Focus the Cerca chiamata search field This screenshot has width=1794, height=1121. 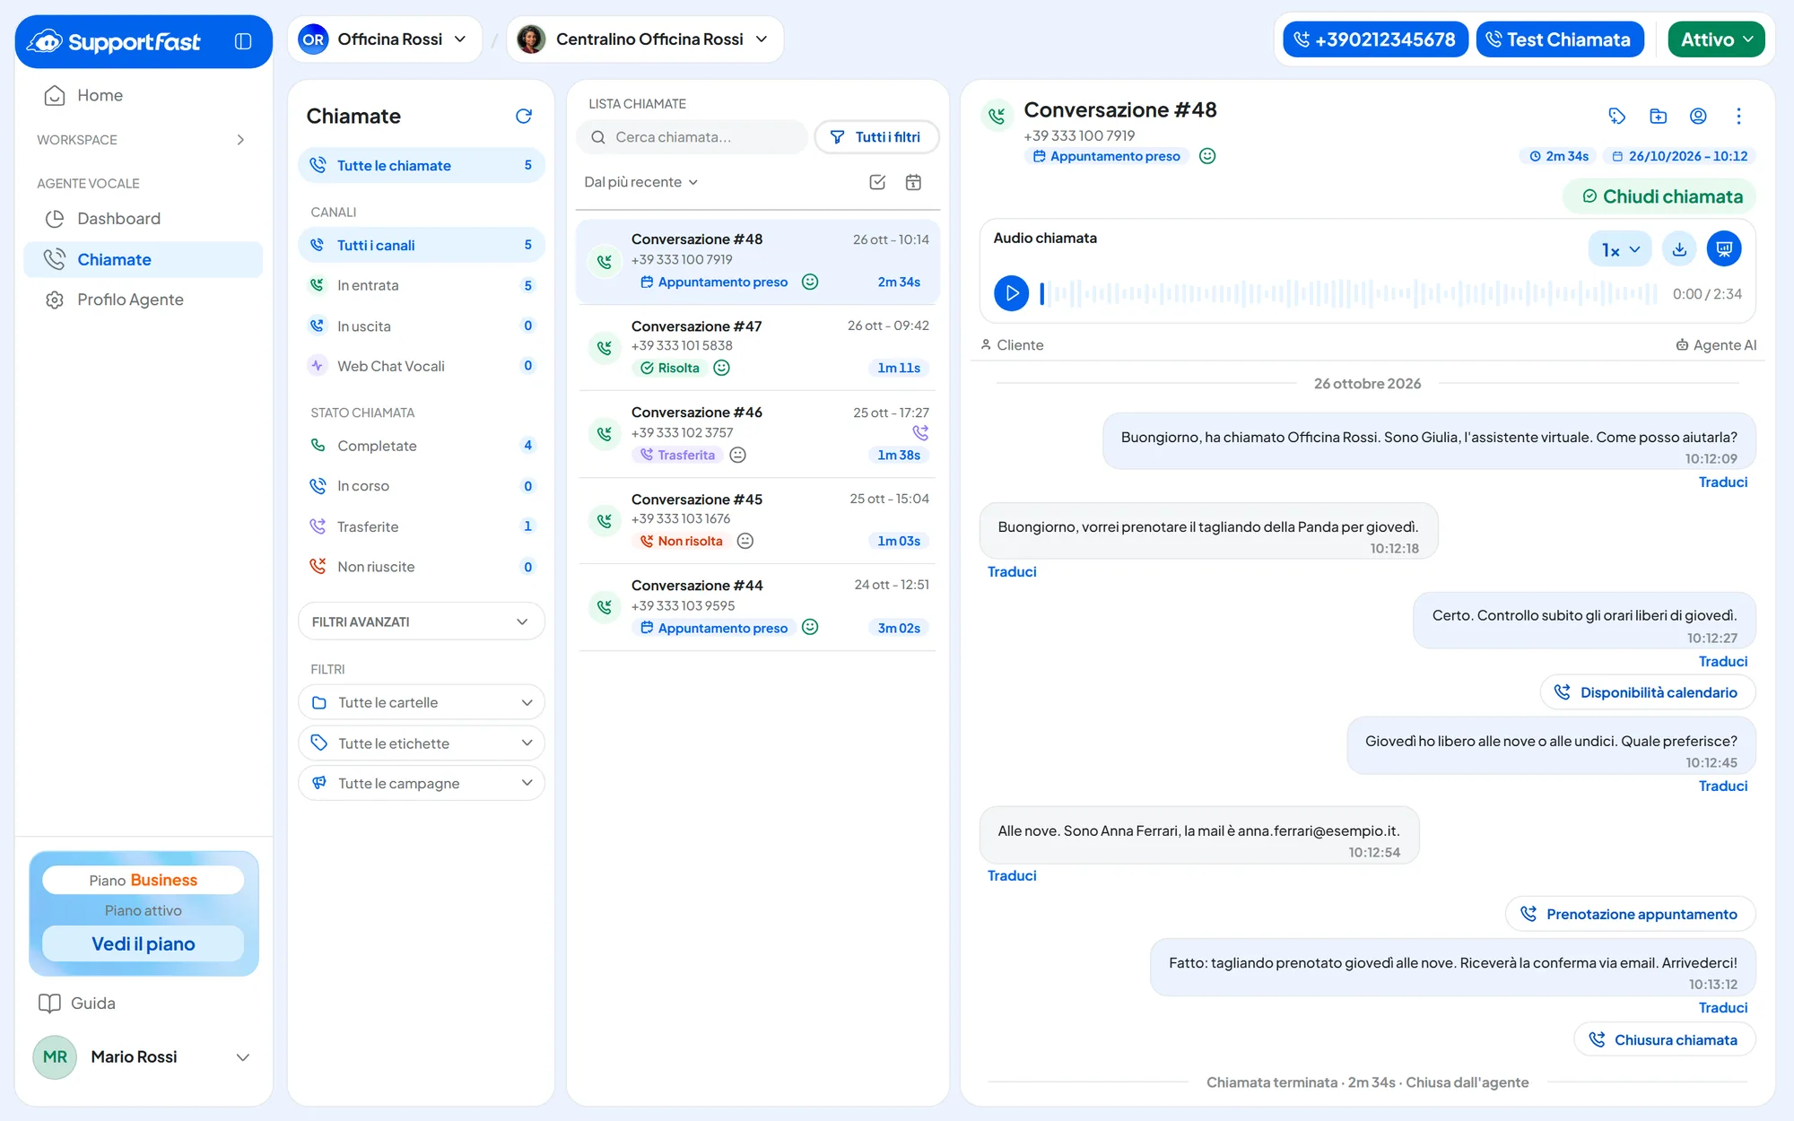[x=692, y=137]
